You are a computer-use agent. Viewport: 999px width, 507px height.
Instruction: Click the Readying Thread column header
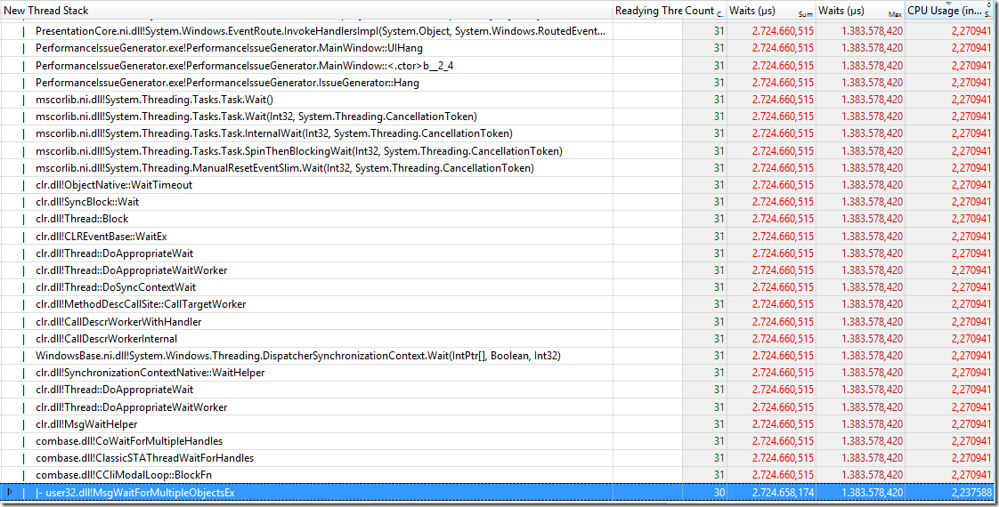point(648,11)
